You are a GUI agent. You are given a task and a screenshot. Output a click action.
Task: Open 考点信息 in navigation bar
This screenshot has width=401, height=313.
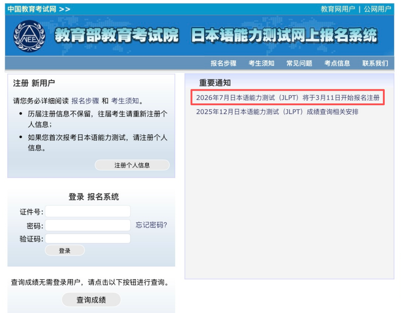(x=337, y=63)
